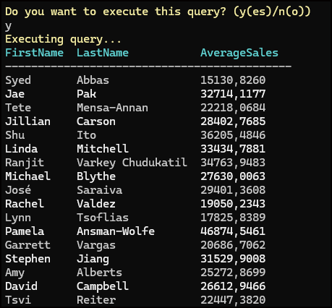Click the value 33434,7881
This screenshot has width=332, height=308.
233,149
